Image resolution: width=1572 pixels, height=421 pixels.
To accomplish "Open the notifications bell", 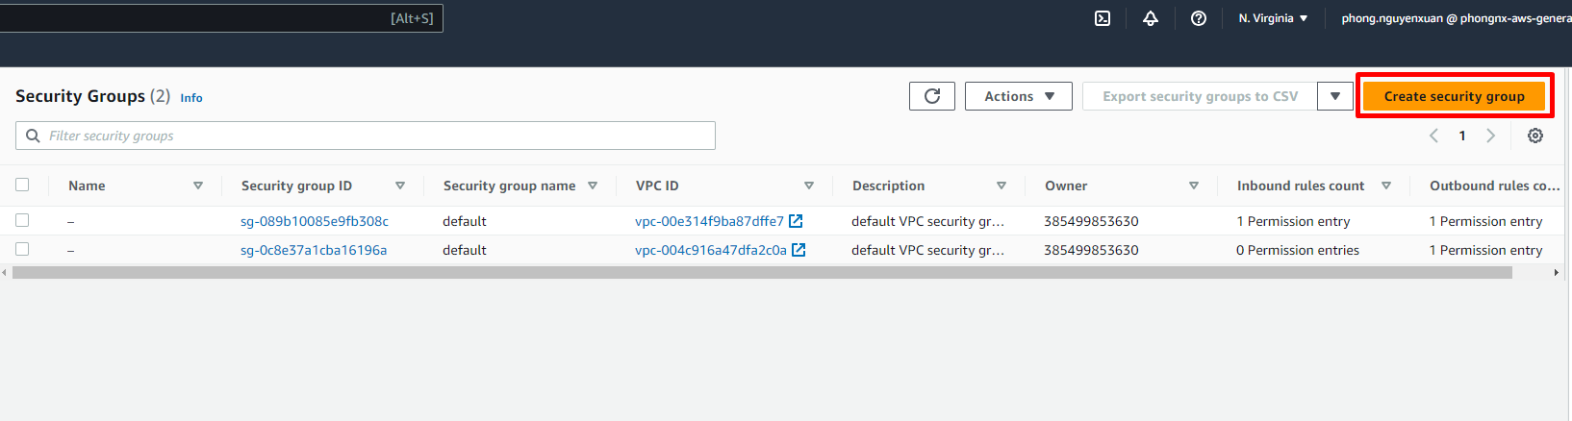I will click(x=1151, y=18).
